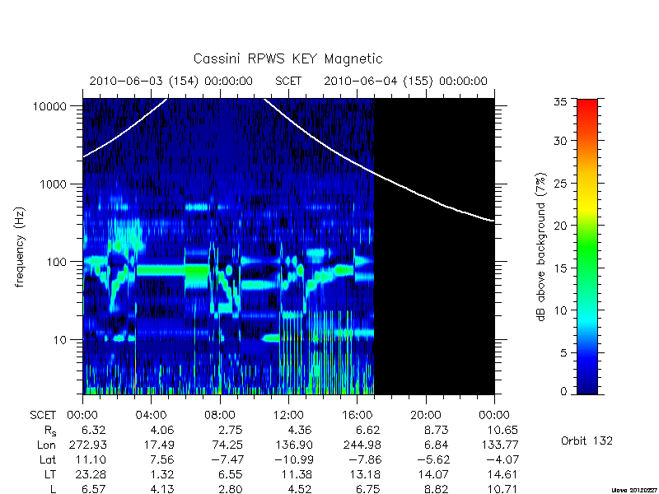Click the color bar value 30

[560, 141]
